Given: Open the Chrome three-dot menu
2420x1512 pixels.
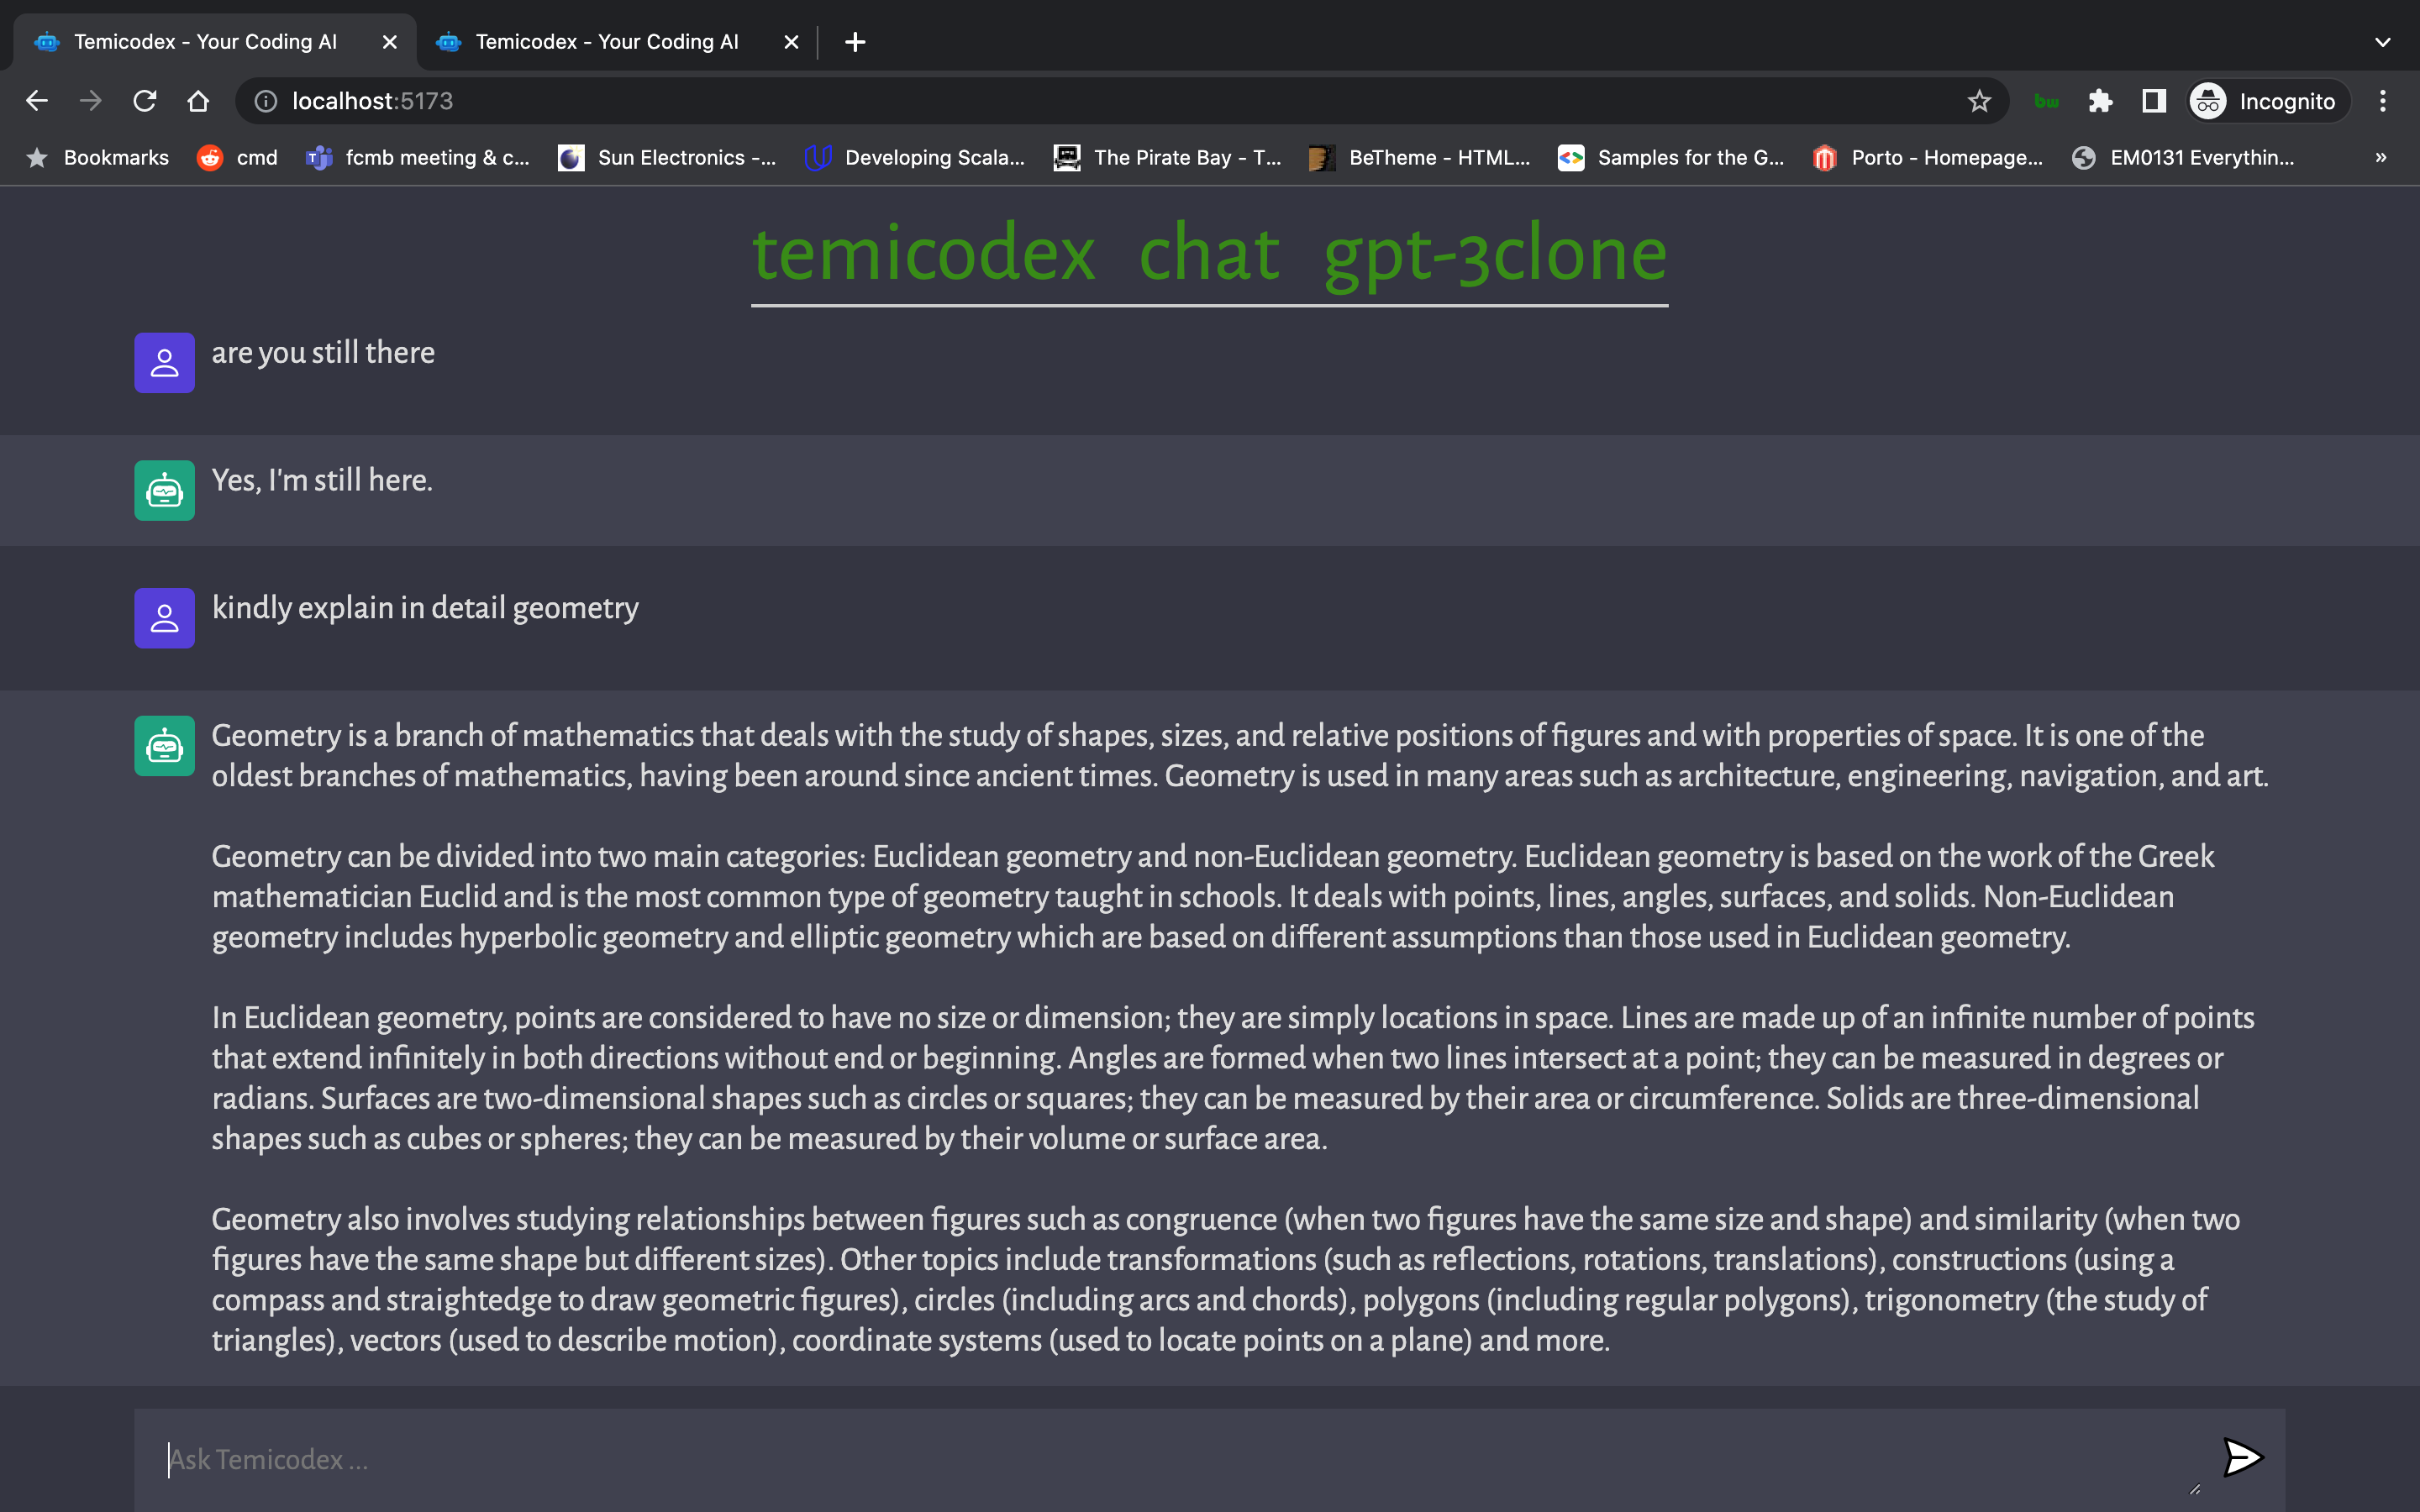Looking at the screenshot, I should 2382,101.
